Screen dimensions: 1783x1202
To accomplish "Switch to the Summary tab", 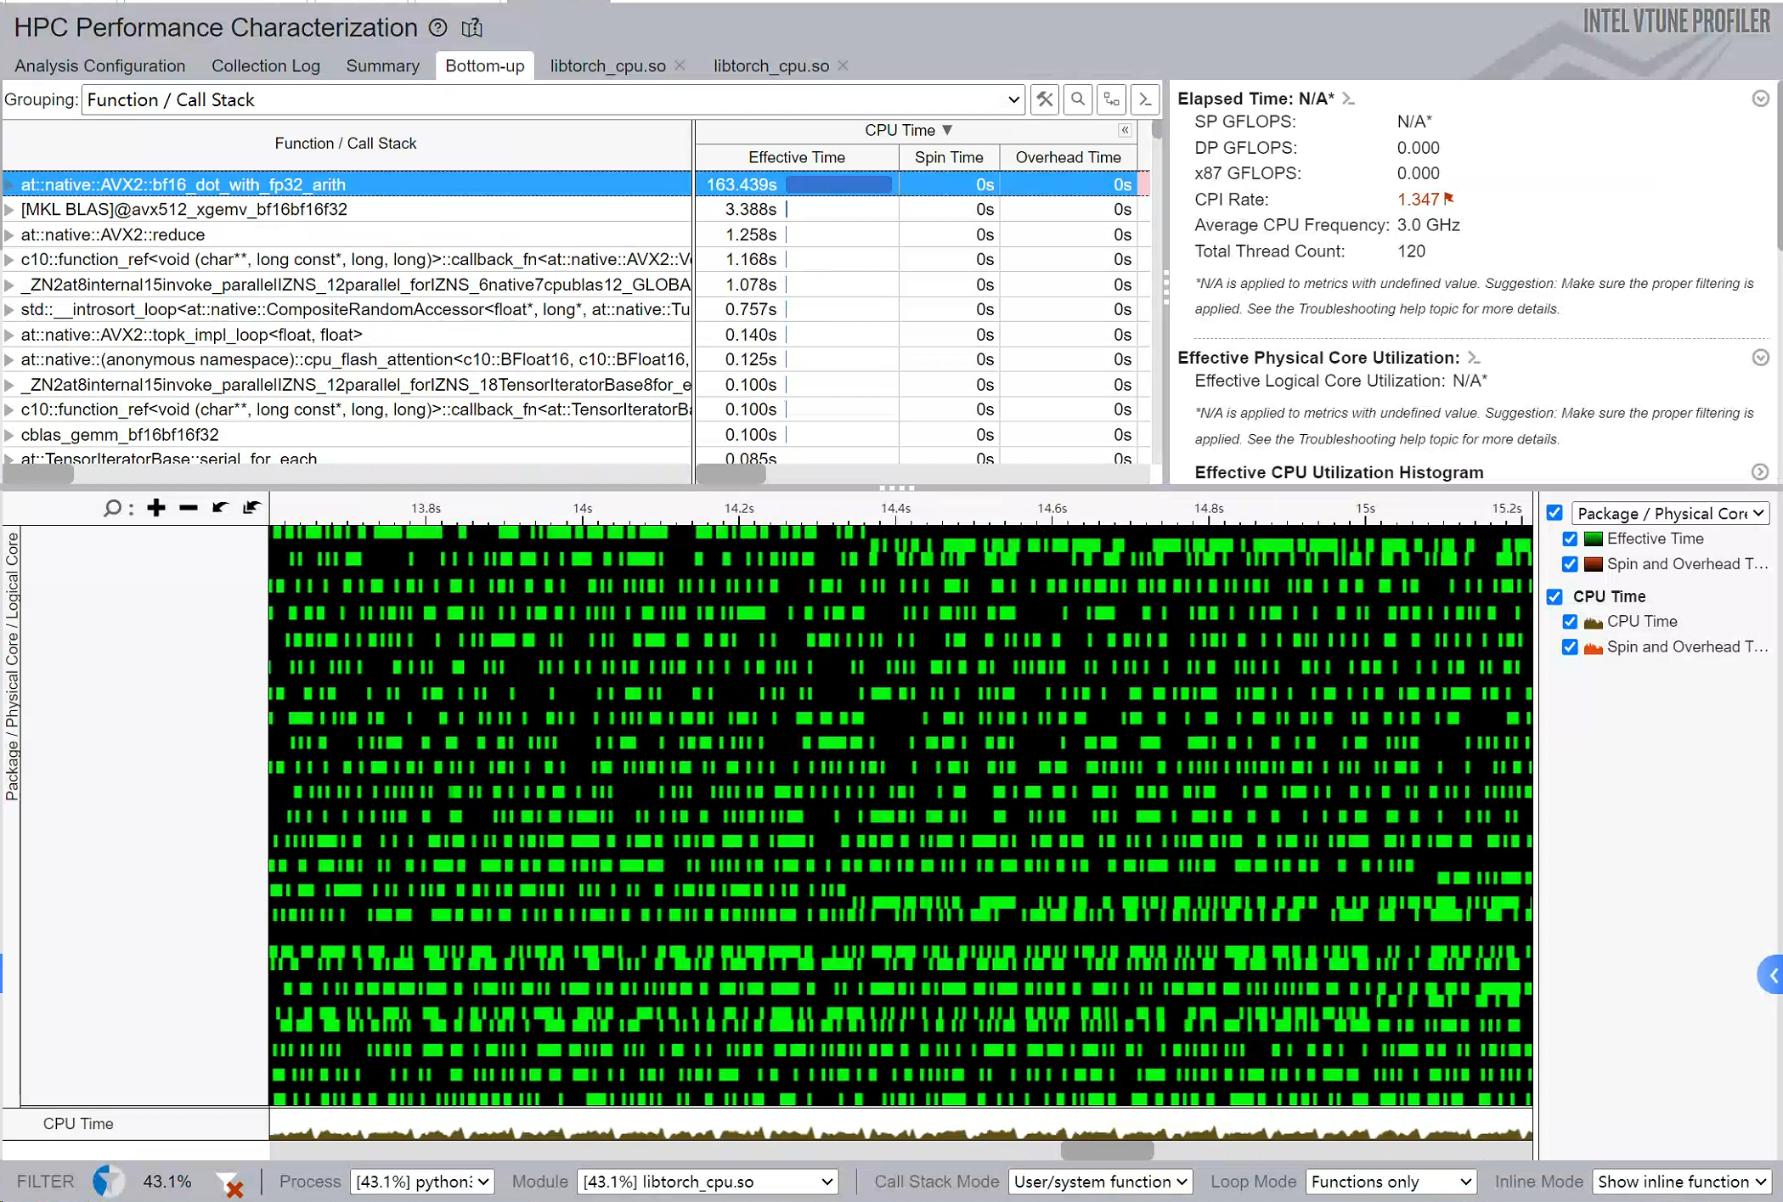I will tap(382, 65).
